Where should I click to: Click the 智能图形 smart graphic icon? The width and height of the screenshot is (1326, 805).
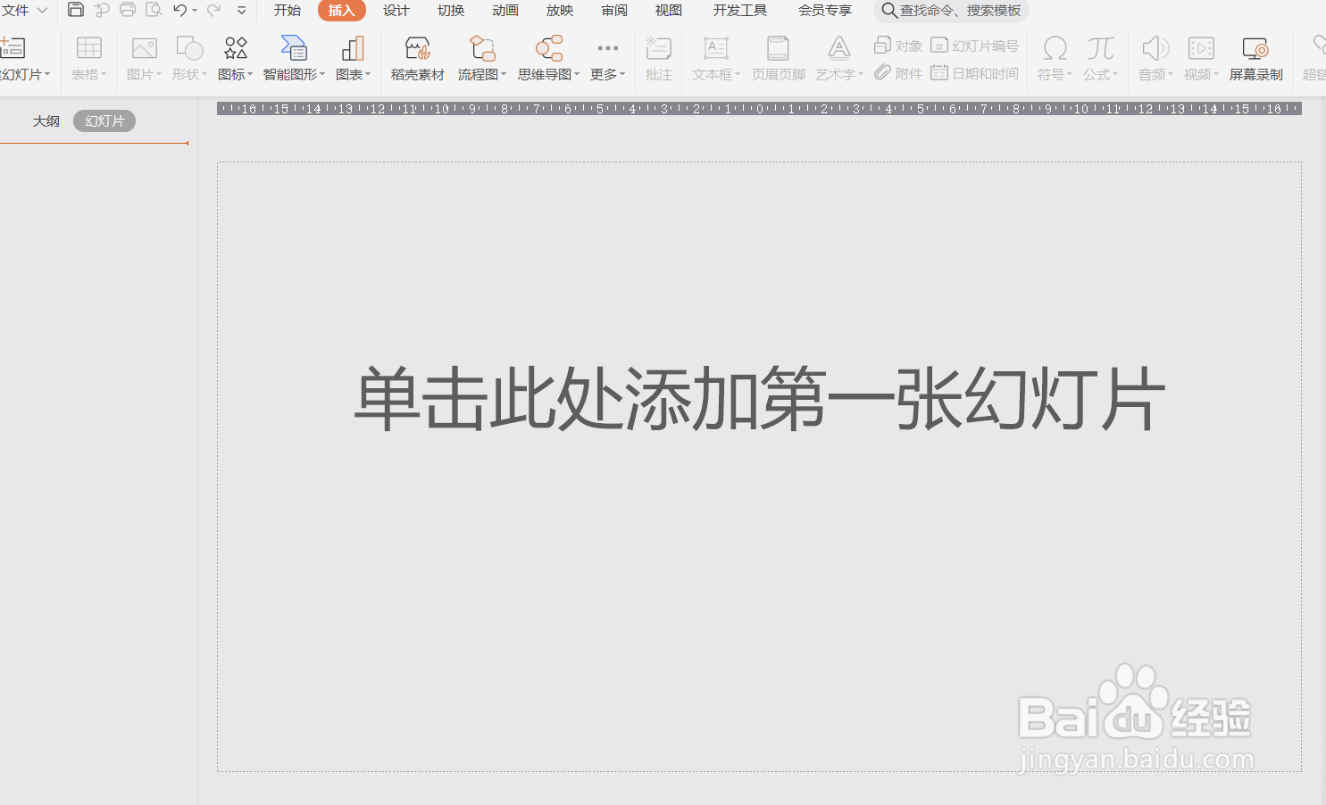click(294, 48)
